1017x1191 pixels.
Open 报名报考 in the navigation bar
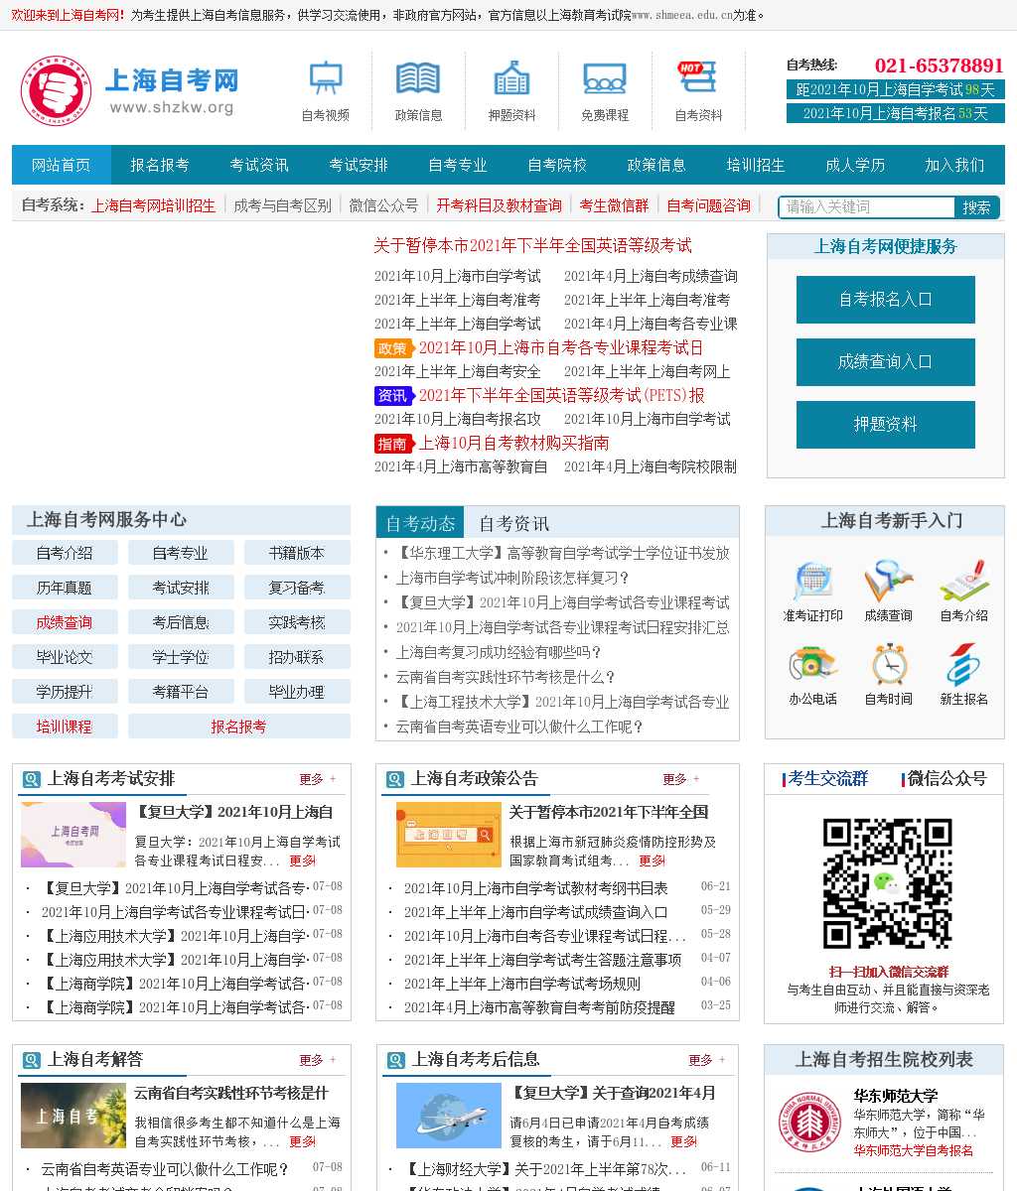click(x=160, y=165)
